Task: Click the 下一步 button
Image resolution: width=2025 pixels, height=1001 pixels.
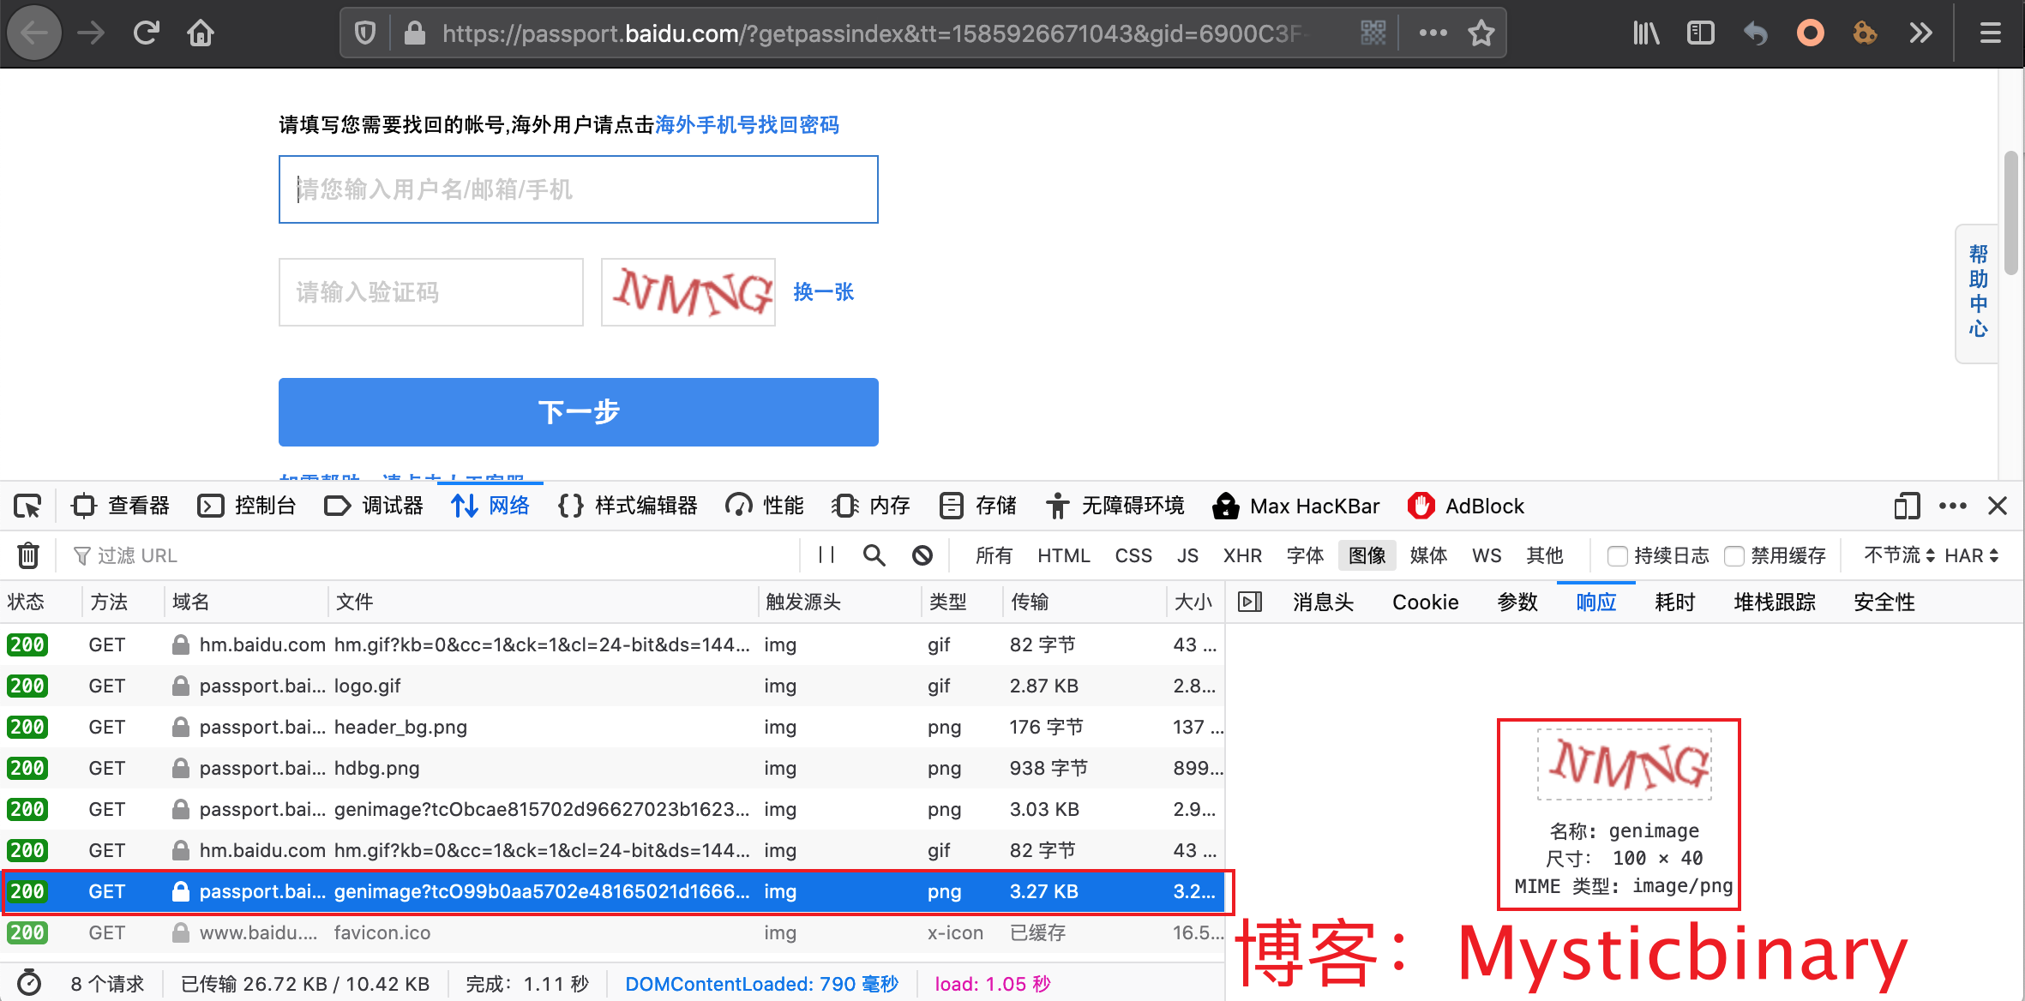Action: [x=579, y=412]
